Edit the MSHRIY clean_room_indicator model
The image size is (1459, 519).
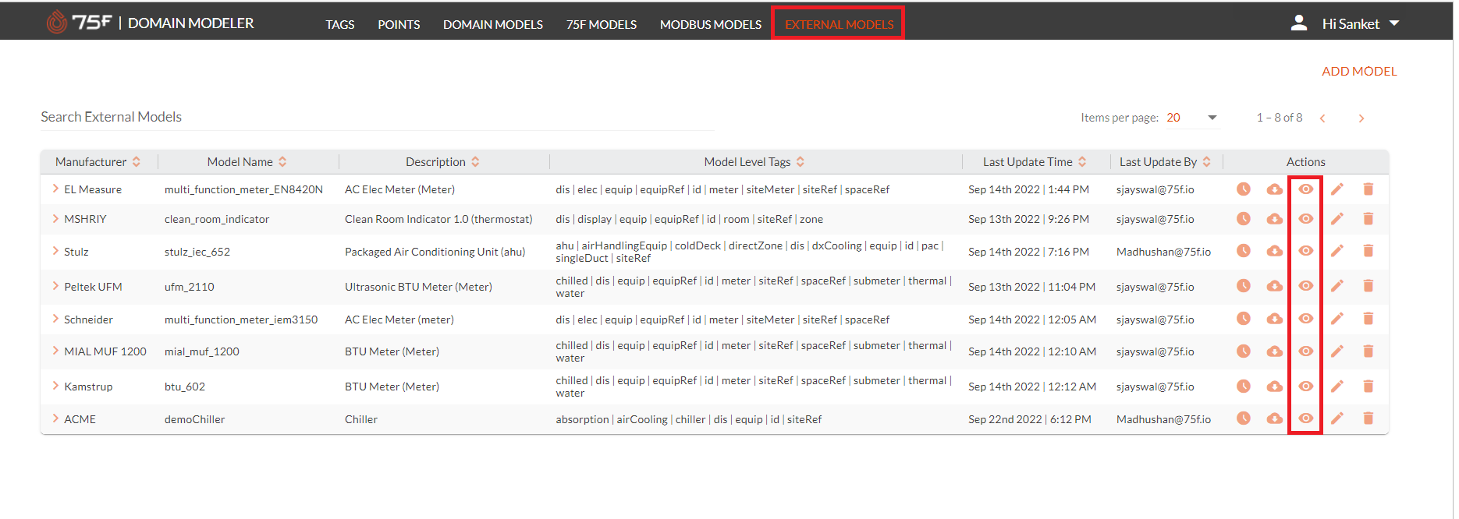pyautogui.click(x=1337, y=219)
